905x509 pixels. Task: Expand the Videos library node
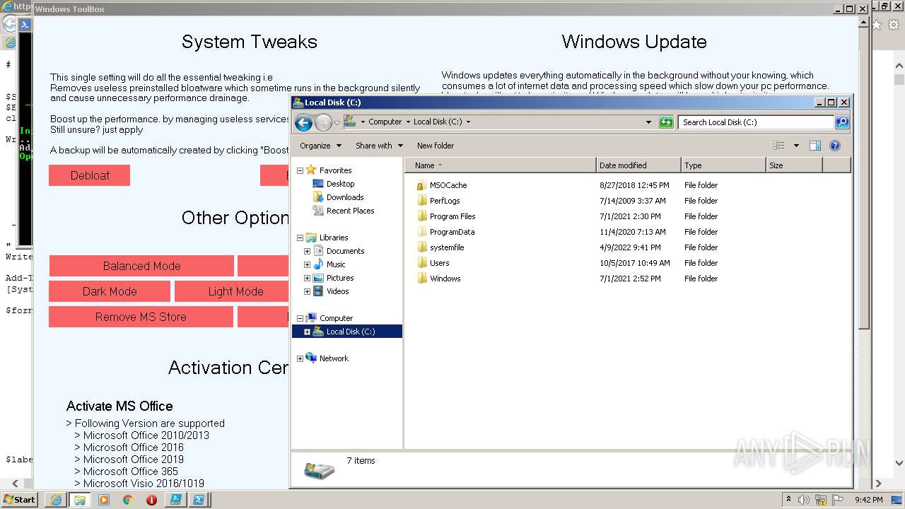(307, 291)
